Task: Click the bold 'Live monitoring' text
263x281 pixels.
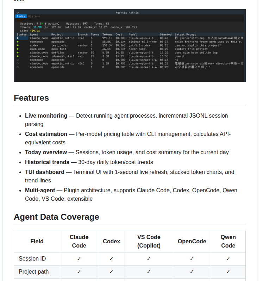Action: pos(46,115)
